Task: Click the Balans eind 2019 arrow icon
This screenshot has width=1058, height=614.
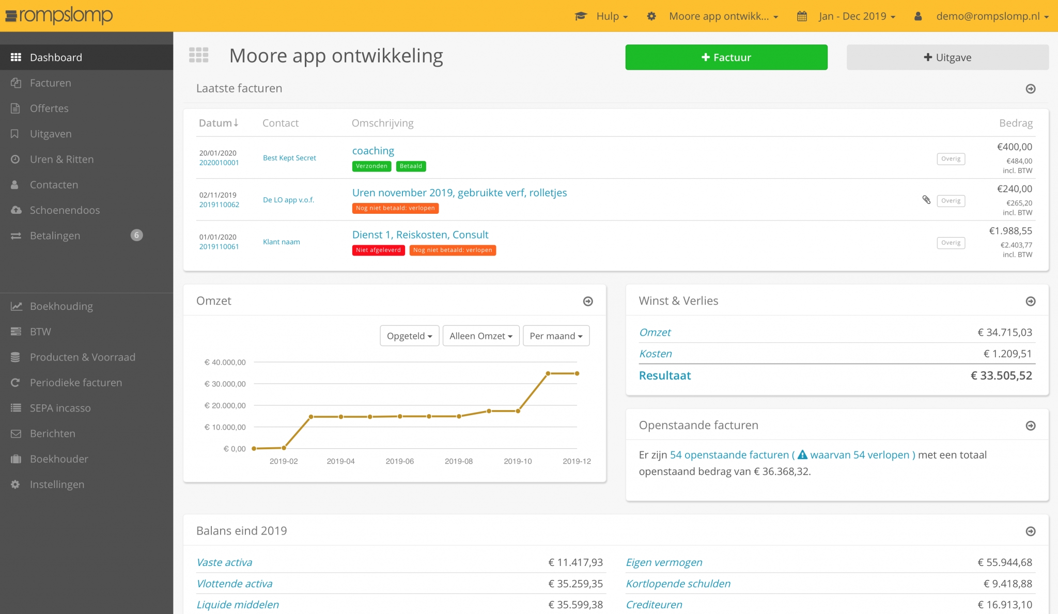Action: pos(1030,531)
